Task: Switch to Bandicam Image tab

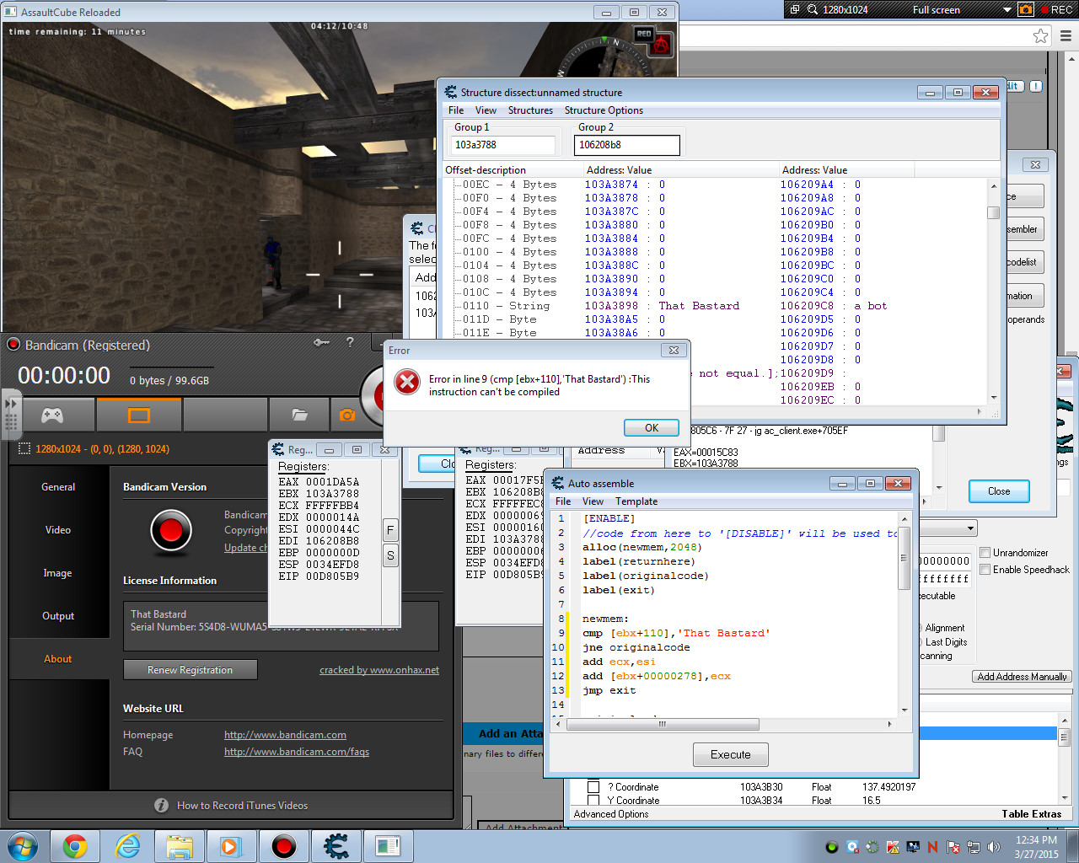Action: [x=58, y=573]
